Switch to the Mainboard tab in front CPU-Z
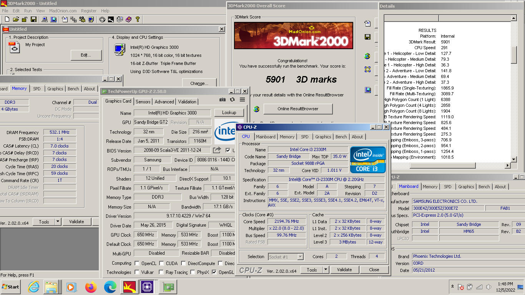525x295 pixels. pos(266,137)
